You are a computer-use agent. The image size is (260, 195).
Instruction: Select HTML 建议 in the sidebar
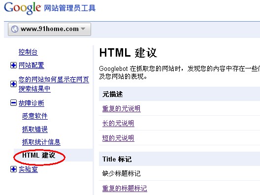(38, 155)
